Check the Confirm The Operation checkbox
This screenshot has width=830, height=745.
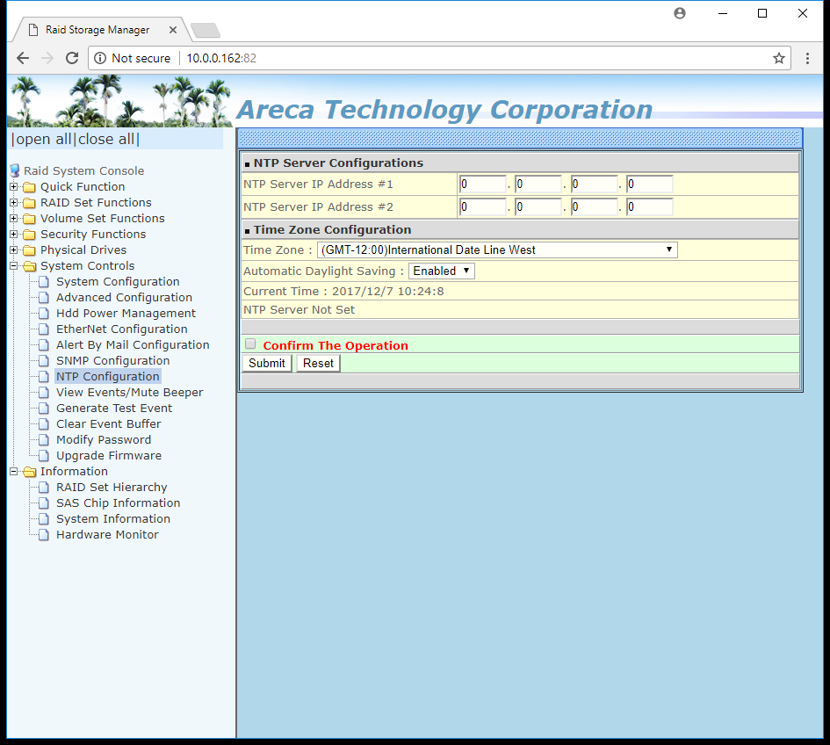pyautogui.click(x=250, y=344)
